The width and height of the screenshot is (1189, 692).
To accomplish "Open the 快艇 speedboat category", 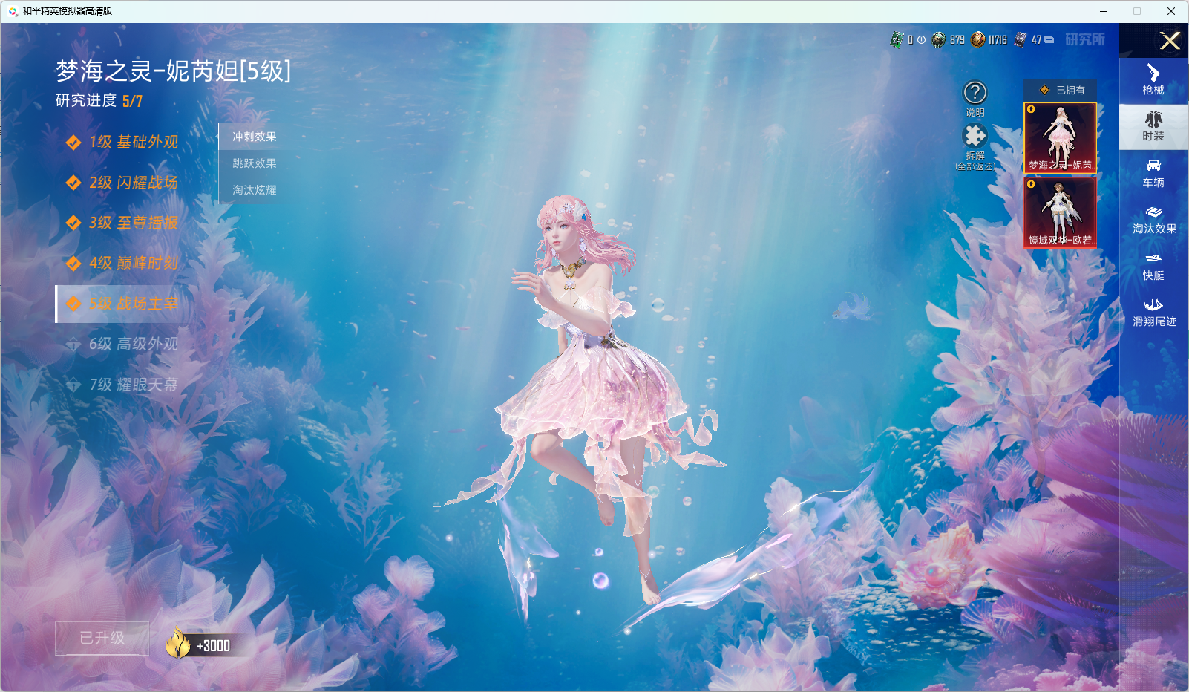I will coord(1153,267).
